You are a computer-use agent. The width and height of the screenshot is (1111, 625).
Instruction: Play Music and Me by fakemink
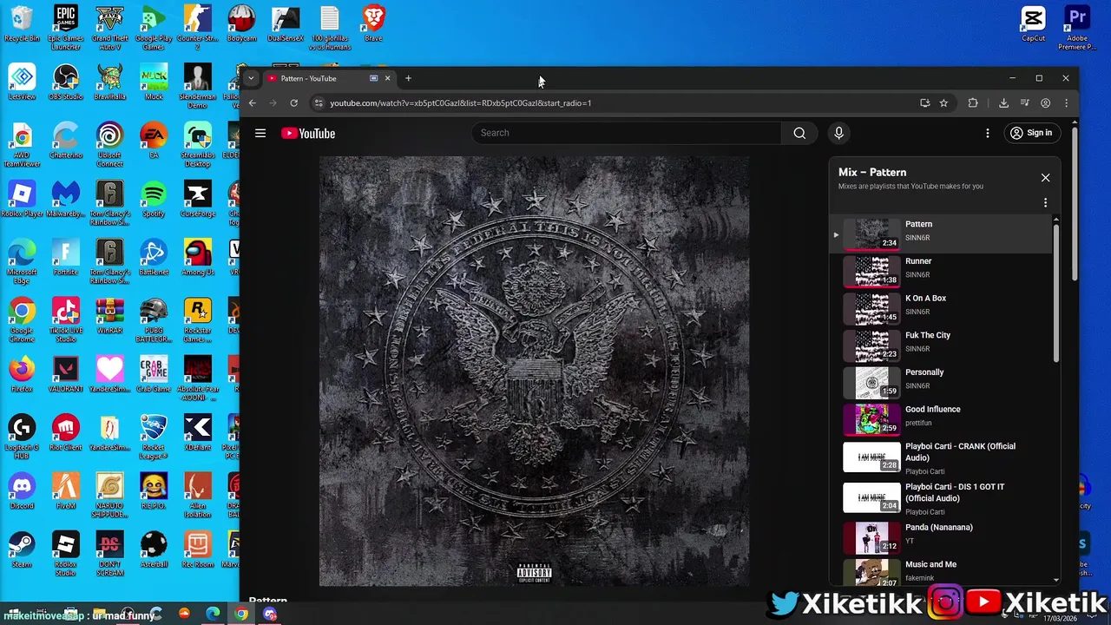point(942,573)
